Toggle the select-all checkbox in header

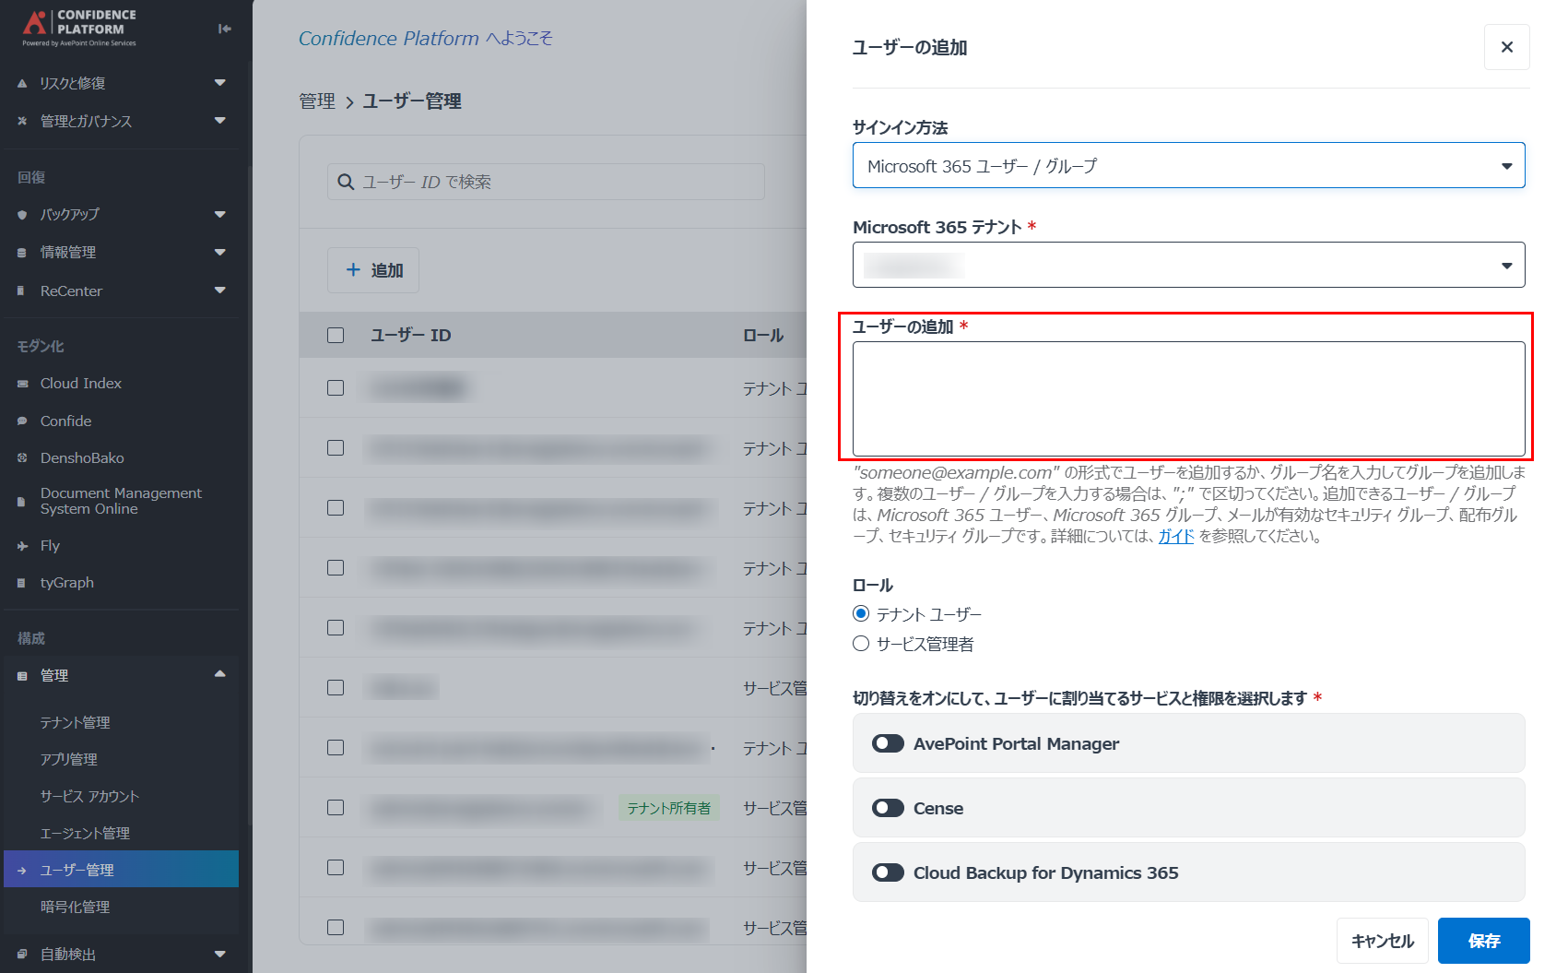pyautogui.click(x=336, y=335)
